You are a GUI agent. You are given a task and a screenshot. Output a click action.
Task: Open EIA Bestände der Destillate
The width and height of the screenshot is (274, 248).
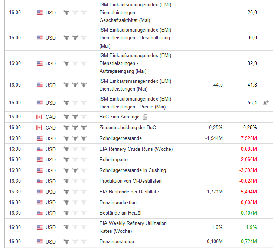coord(129,192)
